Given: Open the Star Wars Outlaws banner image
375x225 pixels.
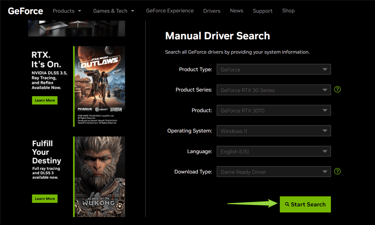Looking at the screenshot, I should [x=99, y=86].
